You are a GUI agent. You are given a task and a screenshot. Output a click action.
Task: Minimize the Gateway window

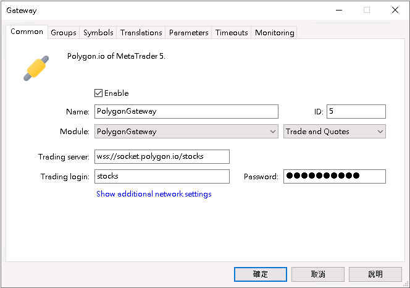click(x=339, y=10)
